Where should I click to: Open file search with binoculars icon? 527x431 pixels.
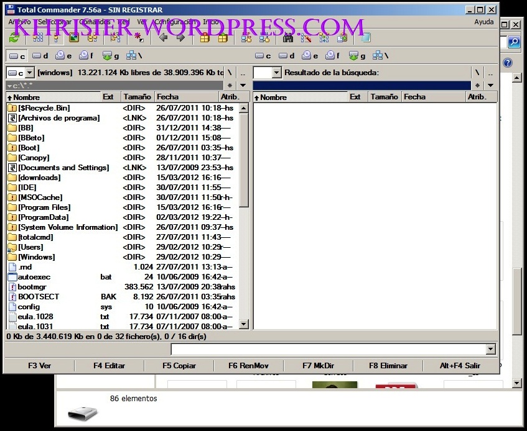click(287, 38)
